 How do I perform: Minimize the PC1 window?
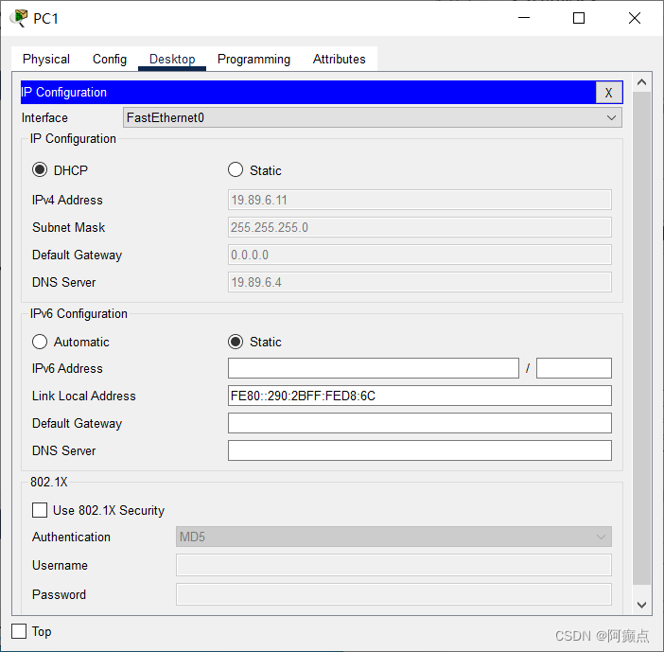(x=524, y=18)
